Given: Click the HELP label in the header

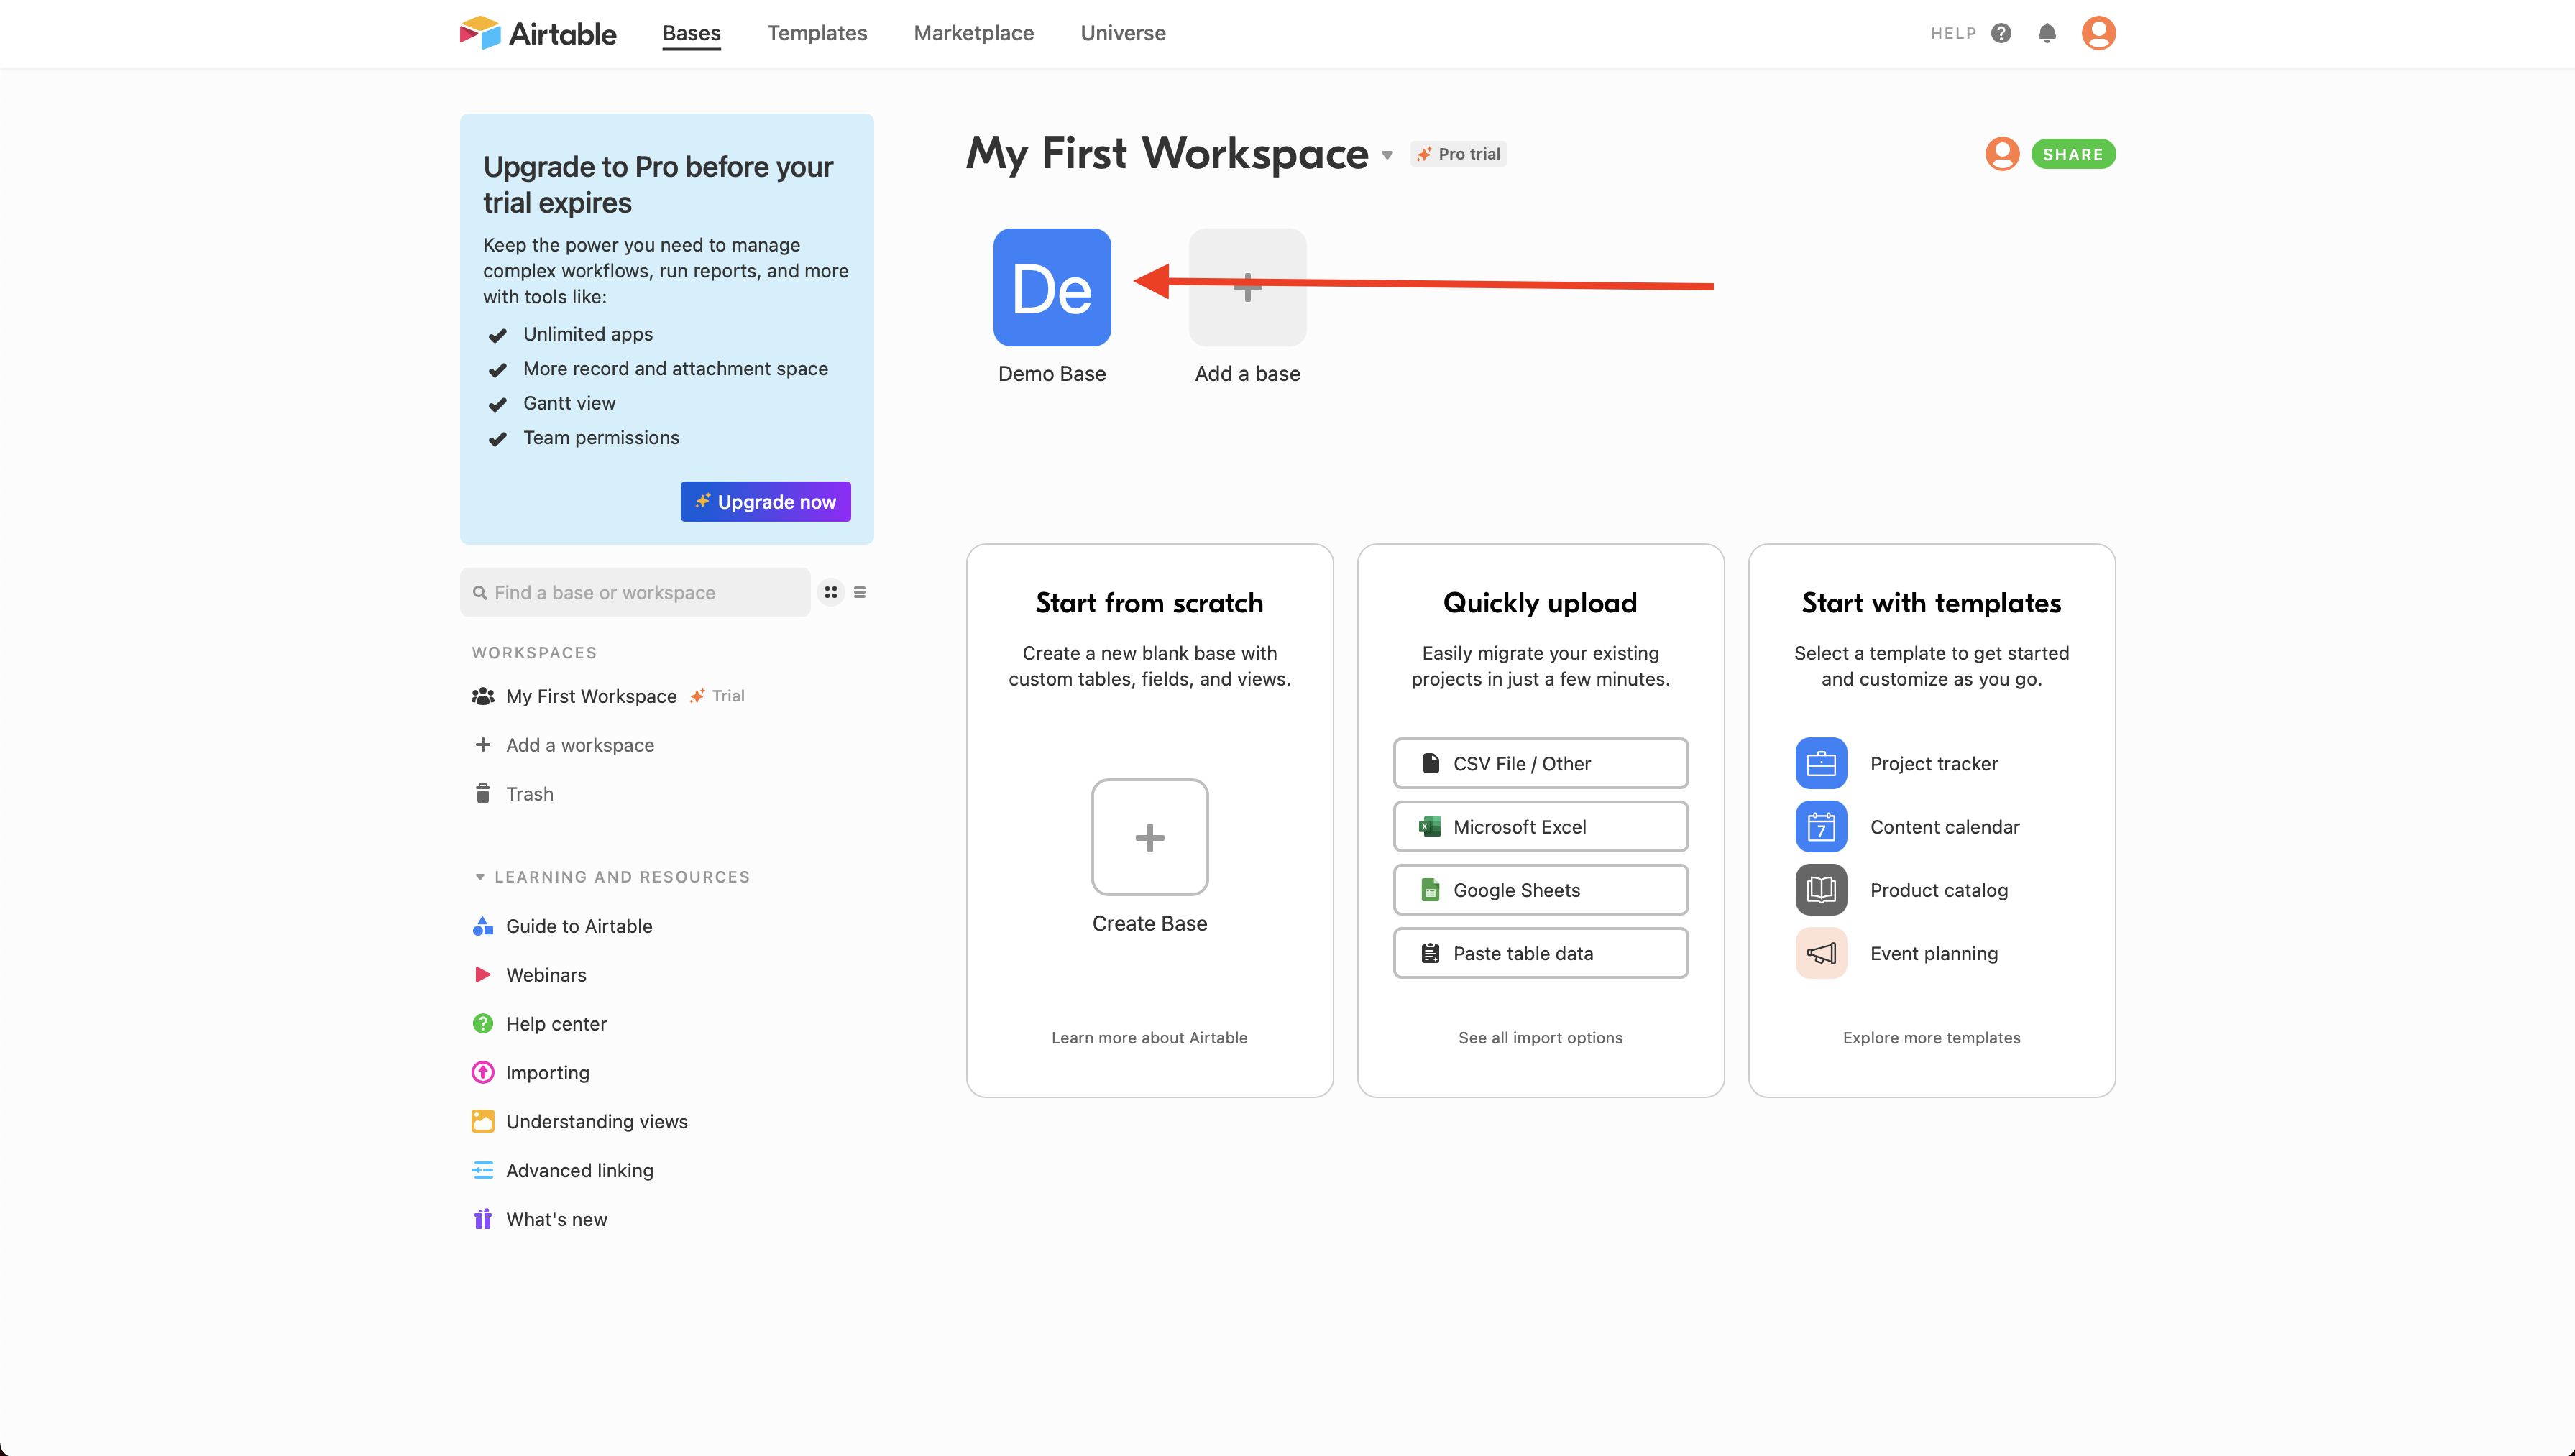Looking at the screenshot, I should tap(1953, 33).
